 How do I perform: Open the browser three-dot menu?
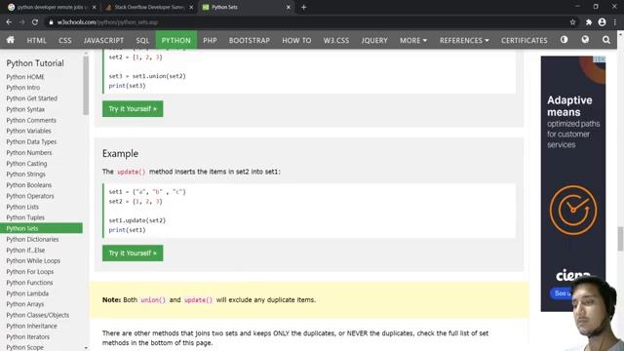[x=615, y=22]
